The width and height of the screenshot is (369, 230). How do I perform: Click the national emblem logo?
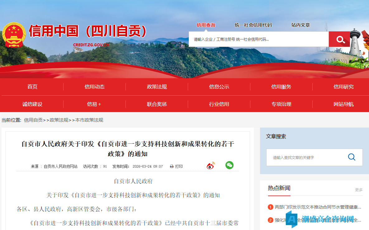coord(14,34)
